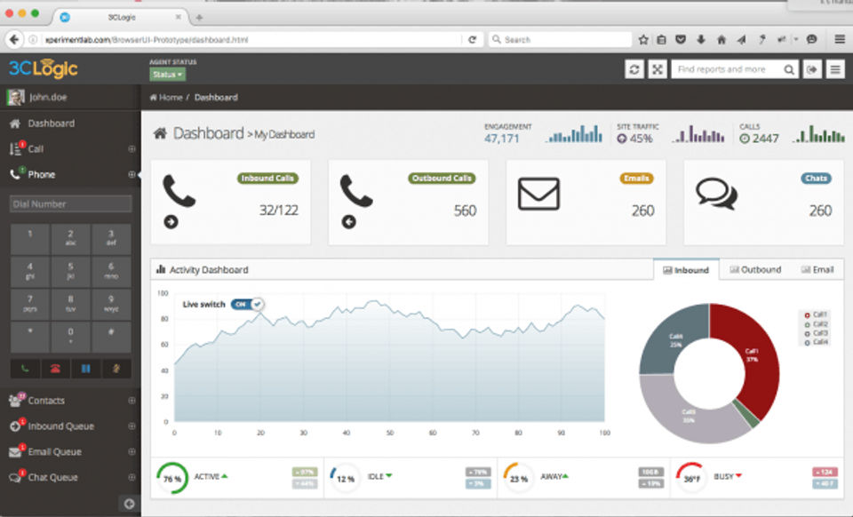The width and height of the screenshot is (853, 517).
Task: Switch to the Inbound chart tab
Action: (686, 270)
